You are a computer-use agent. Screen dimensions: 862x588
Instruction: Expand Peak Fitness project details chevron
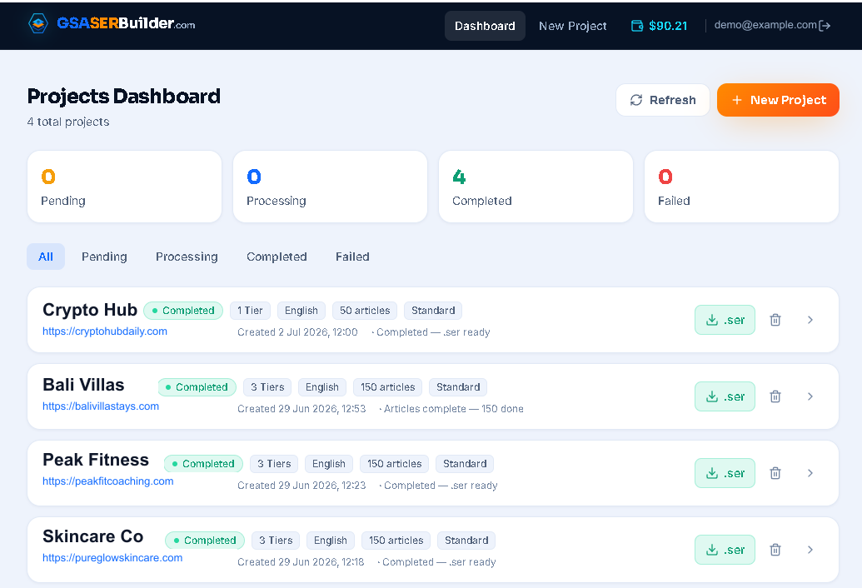(x=810, y=473)
